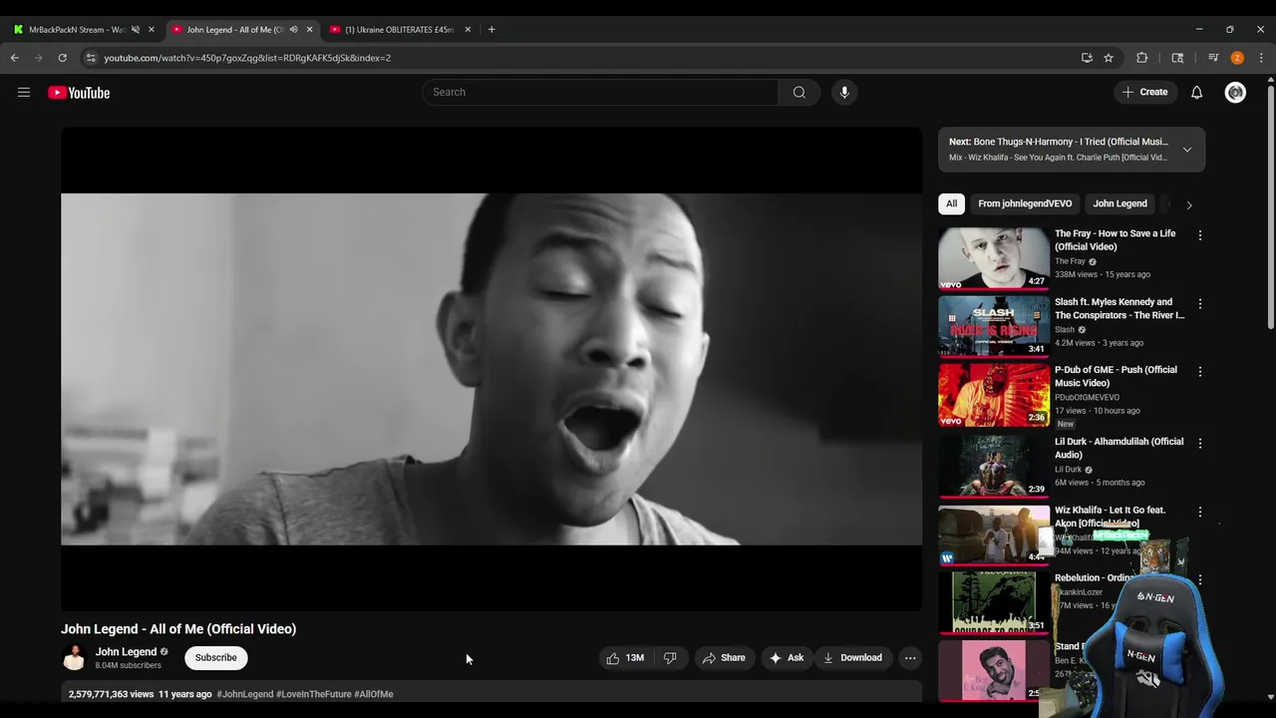
Task: Select the John Legend filter chip
Action: coord(1119,204)
